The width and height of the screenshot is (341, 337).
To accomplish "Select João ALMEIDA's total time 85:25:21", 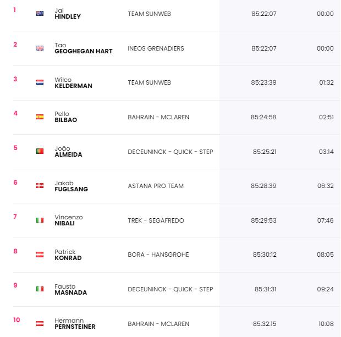I will coord(265,152).
